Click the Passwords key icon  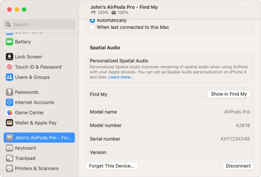coord(10,92)
